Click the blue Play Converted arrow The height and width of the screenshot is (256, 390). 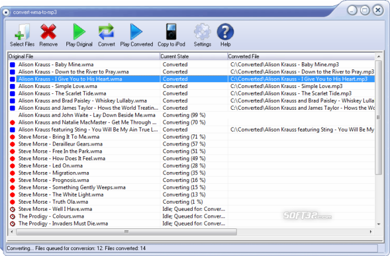[x=136, y=32]
